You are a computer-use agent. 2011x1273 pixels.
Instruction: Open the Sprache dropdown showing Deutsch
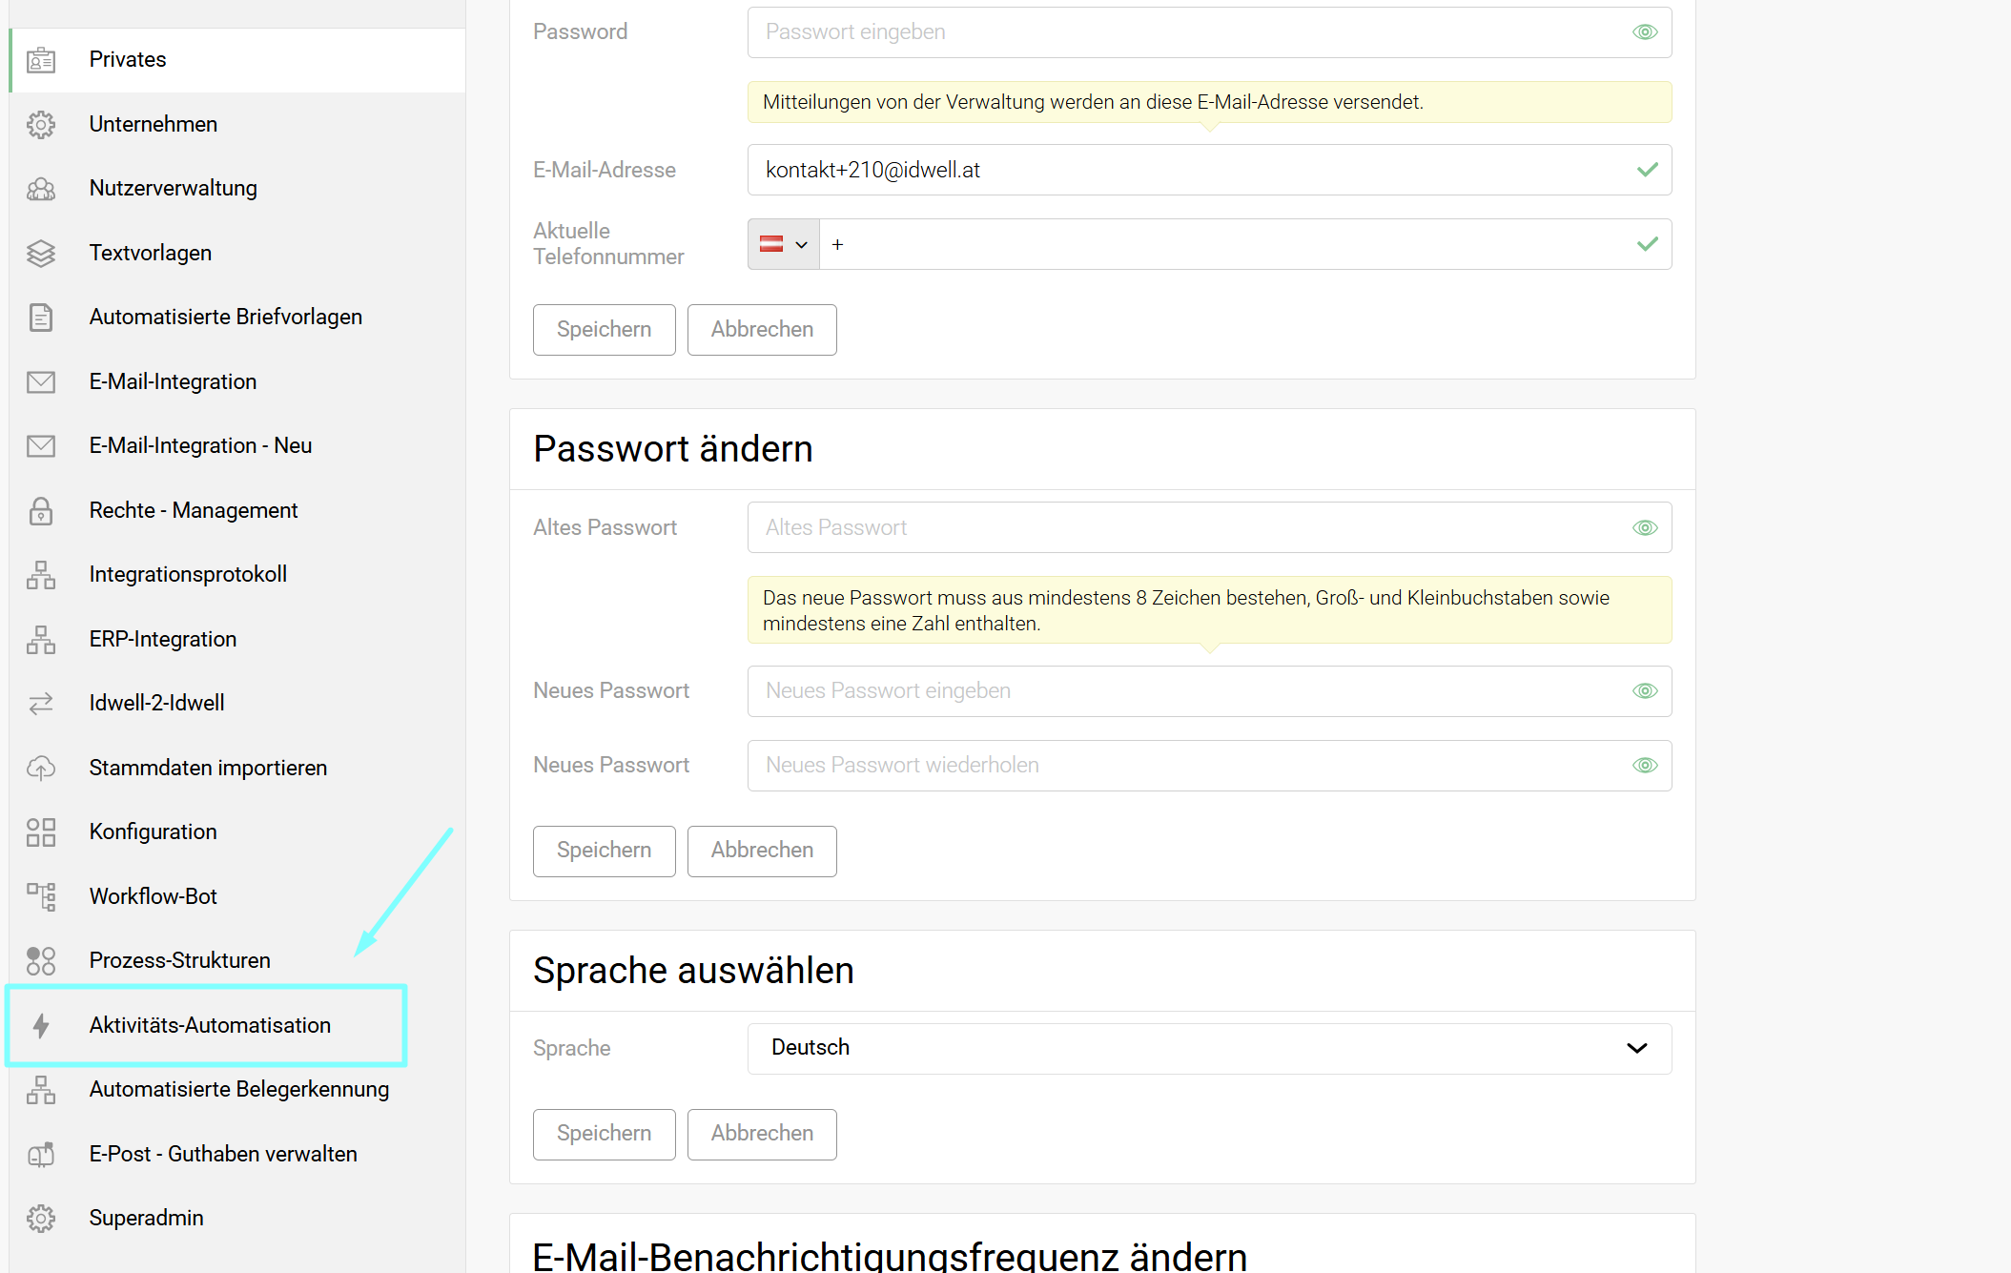tap(1209, 1048)
